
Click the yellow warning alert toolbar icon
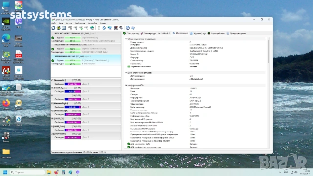(59, 28)
